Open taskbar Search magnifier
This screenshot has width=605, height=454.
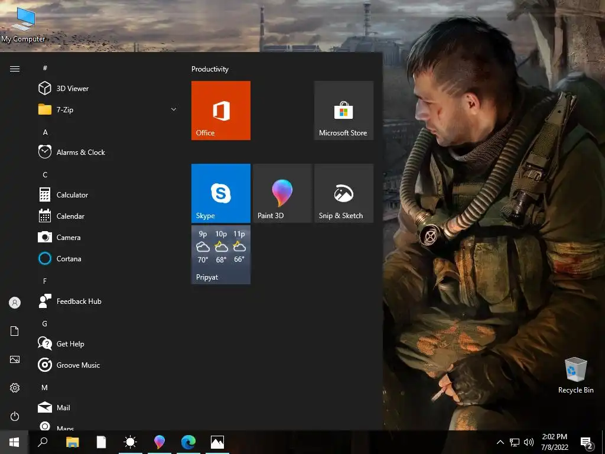pos(43,442)
